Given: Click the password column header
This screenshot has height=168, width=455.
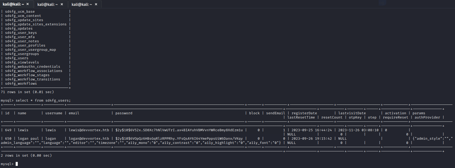Looking at the screenshot, I should [124, 113].
